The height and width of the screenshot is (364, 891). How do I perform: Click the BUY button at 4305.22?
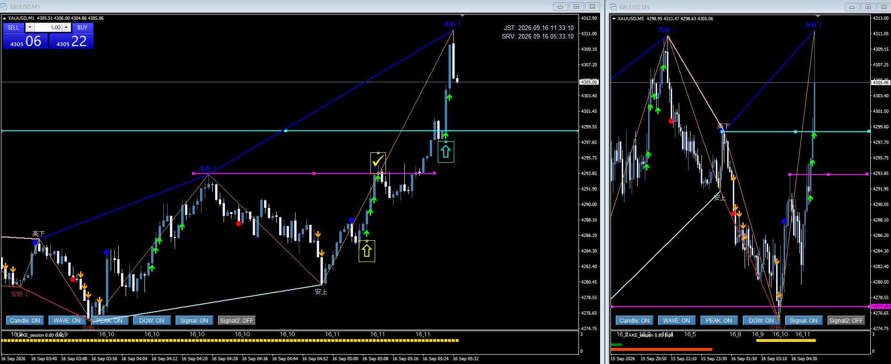[x=72, y=41]
